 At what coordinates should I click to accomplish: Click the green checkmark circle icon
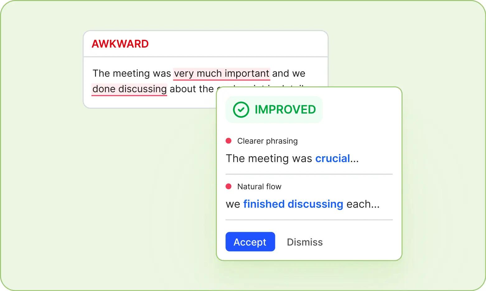coord(241,110)
